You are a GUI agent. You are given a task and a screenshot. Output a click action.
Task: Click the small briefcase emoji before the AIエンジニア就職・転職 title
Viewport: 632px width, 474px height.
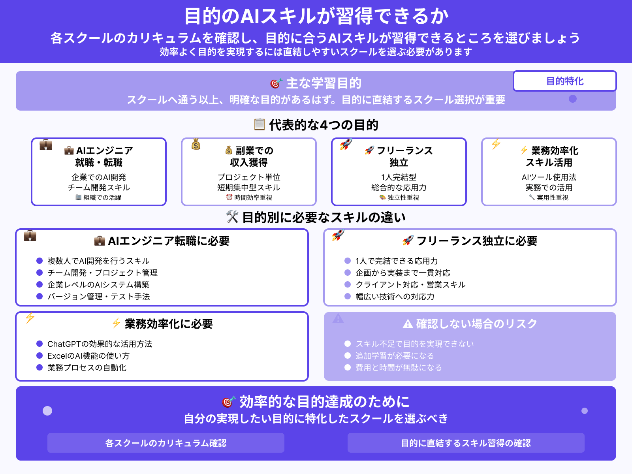(x=69, y=150)
